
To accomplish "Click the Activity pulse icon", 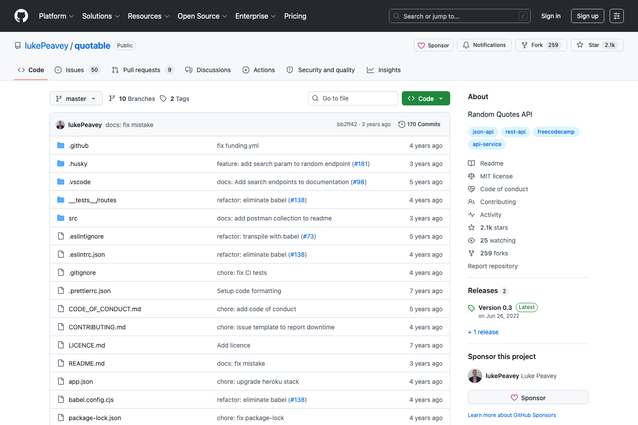I will [x=471, y=214].
